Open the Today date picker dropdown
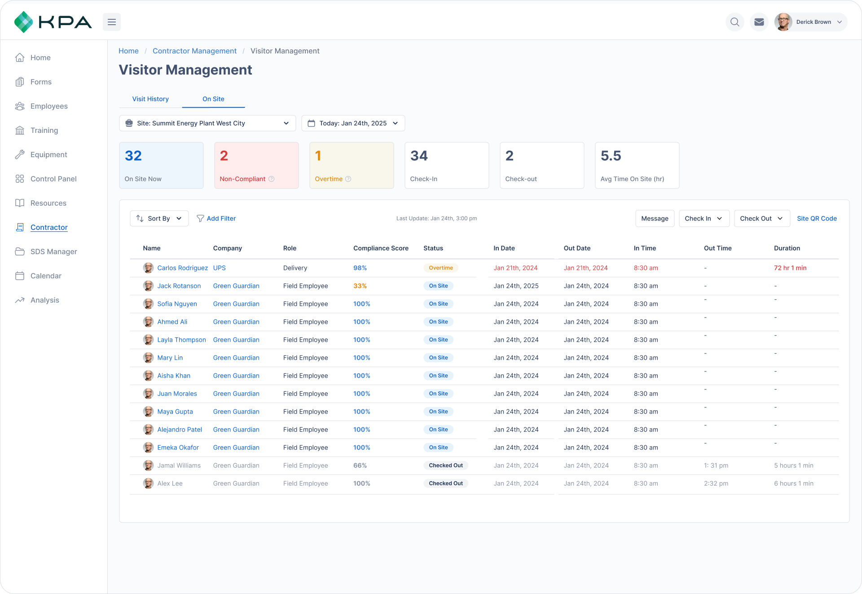This screenshot has height=594, width=862. pyautogui.click(x=353, y=123)
